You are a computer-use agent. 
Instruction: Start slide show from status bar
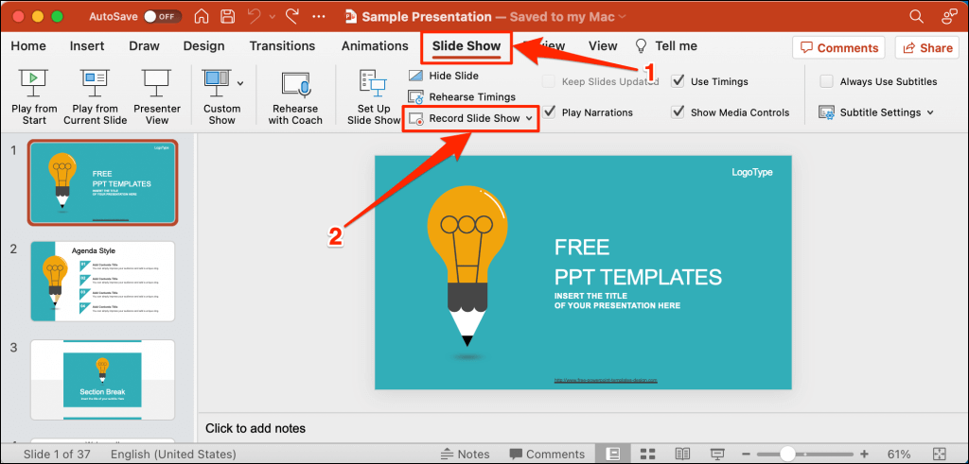click(717, 455)
